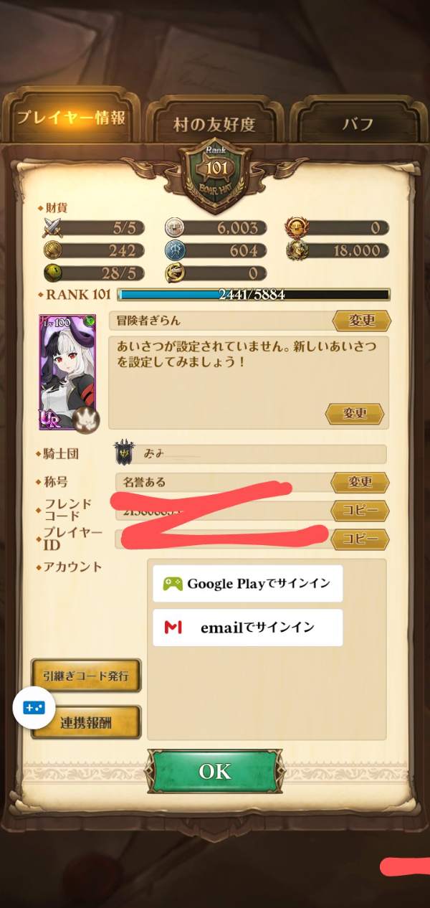Tap the green orb icon showing 28/5
The height and width of the screenshot is (908, 430).
(52, 273)
